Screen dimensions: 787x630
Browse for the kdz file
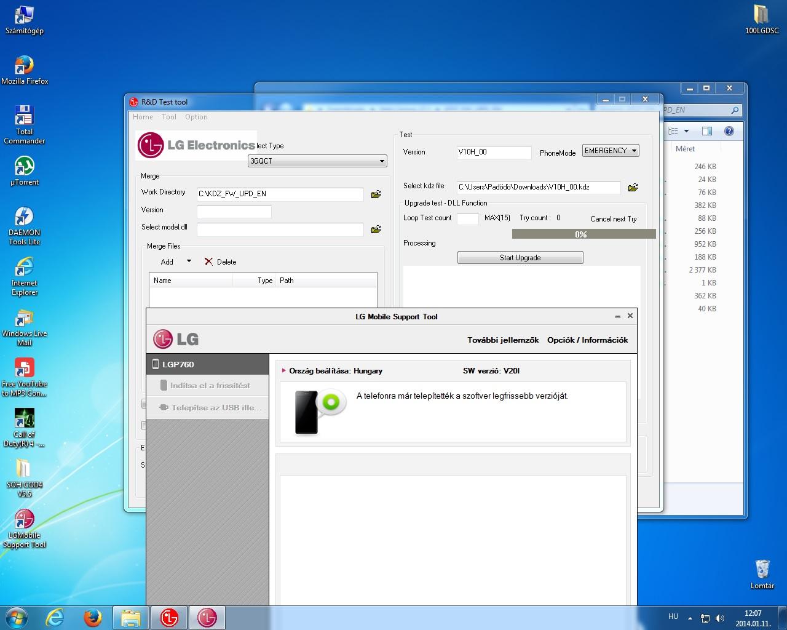633,188
